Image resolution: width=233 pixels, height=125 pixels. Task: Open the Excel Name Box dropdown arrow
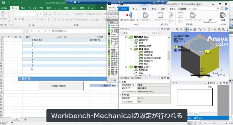click(21, 31)
